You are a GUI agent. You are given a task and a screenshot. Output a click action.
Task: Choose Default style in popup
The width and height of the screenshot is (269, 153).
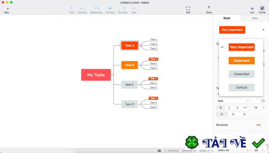(x=241, y=88)
